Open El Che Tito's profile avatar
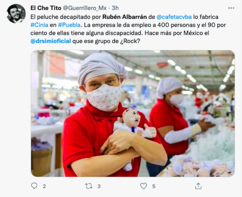 (16, 14)
